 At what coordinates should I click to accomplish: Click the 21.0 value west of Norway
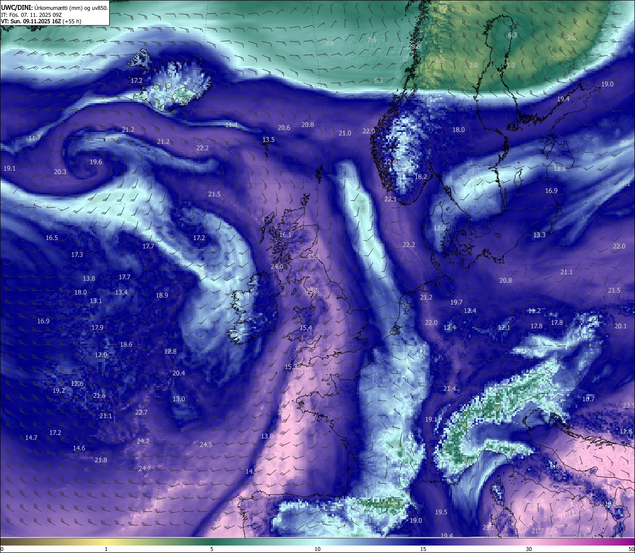[345, 133]
